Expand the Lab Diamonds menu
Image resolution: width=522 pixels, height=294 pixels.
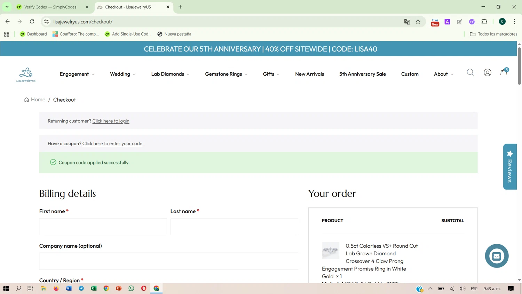(170, 74)
